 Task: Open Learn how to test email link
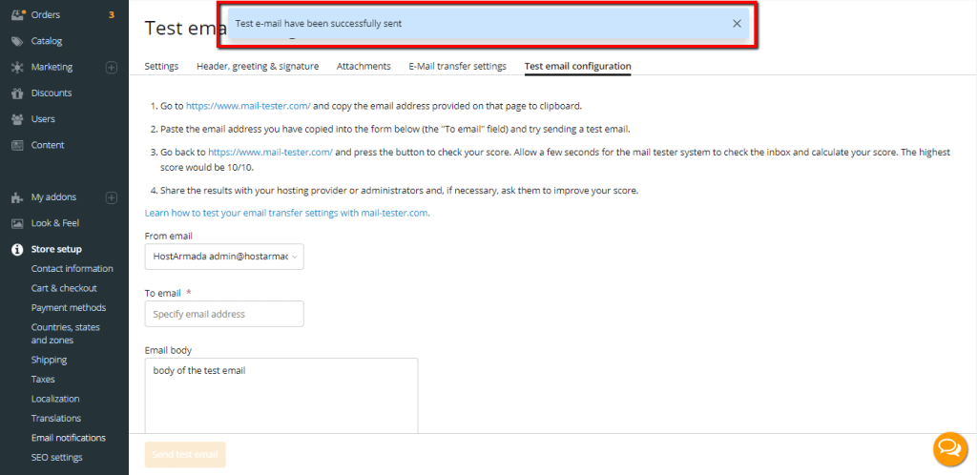pos(287,213)
